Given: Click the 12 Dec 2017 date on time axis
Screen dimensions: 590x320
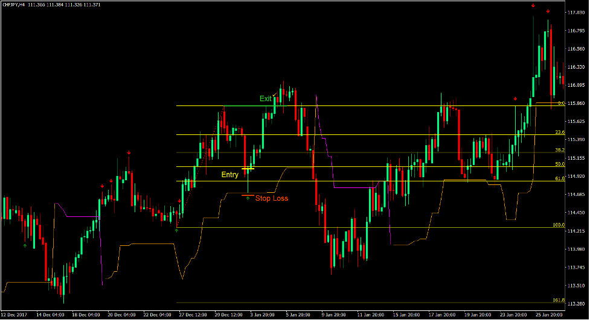Looking at the screenshot, I should [14, 315].
